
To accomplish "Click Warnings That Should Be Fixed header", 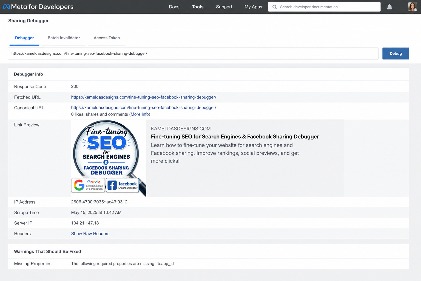I will [x=47, y=251].
